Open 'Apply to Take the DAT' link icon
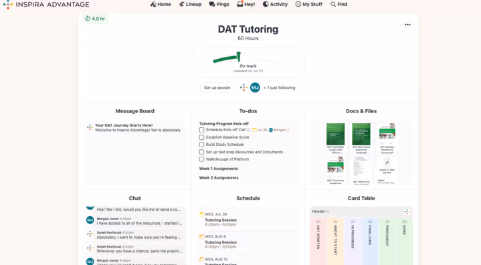 click(x=387, y=163)
